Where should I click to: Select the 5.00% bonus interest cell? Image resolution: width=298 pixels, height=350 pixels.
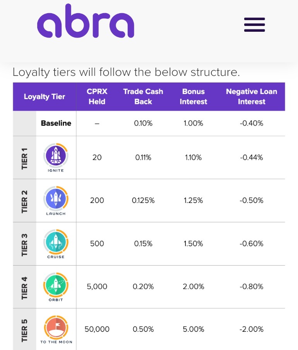point(194,329)
